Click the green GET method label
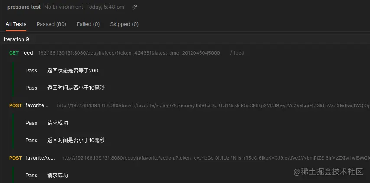 pyautogui.click(x=14, y=53)
